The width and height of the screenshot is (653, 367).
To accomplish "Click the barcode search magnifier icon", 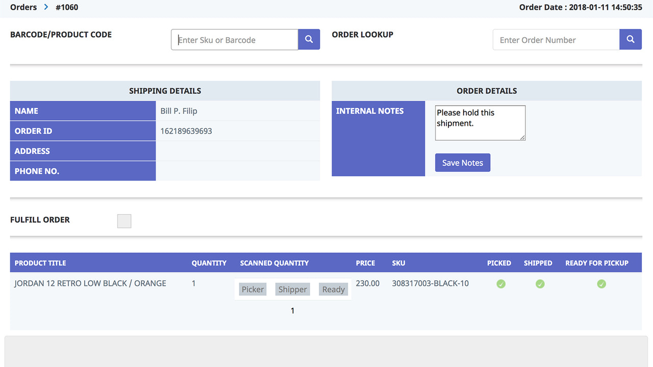I will coord(309,39).
